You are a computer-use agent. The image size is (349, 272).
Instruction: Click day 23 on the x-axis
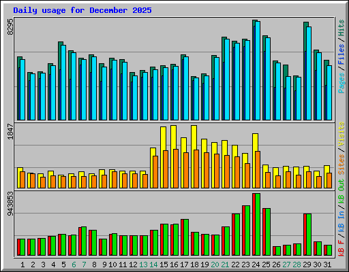tap(245, 265)
